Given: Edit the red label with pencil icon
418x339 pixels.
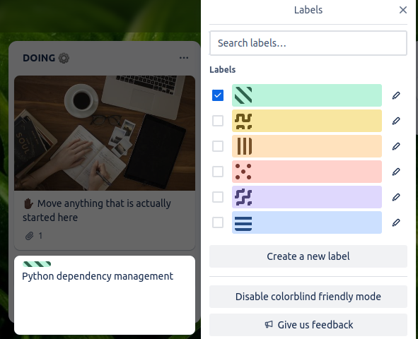Looking at the screenshot, I should [x=396, y=172].
